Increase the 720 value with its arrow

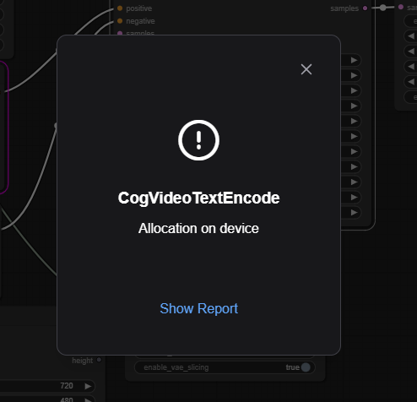coord(88,386)
